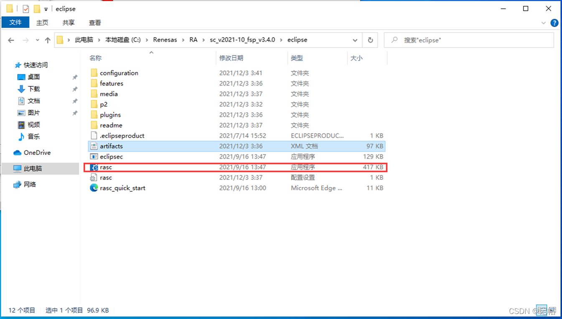Open the Help question mark icon
The height and width of the screenshot is (319, 562).
[x=554, y=23]
